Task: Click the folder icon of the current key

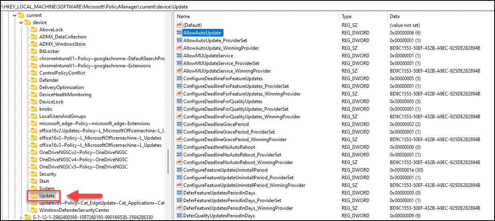Action: click(x=21, y=15)
